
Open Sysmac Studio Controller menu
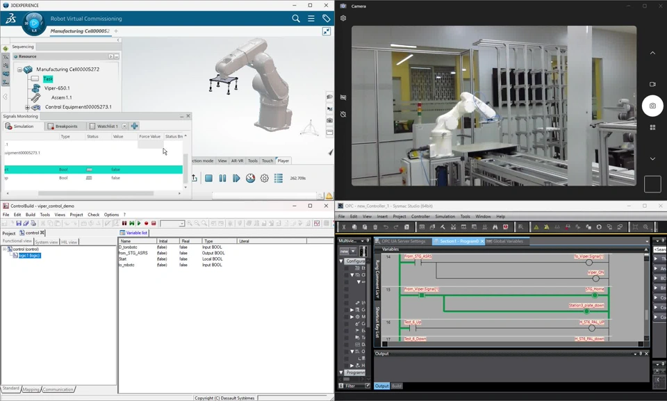(x=420, y=216)
